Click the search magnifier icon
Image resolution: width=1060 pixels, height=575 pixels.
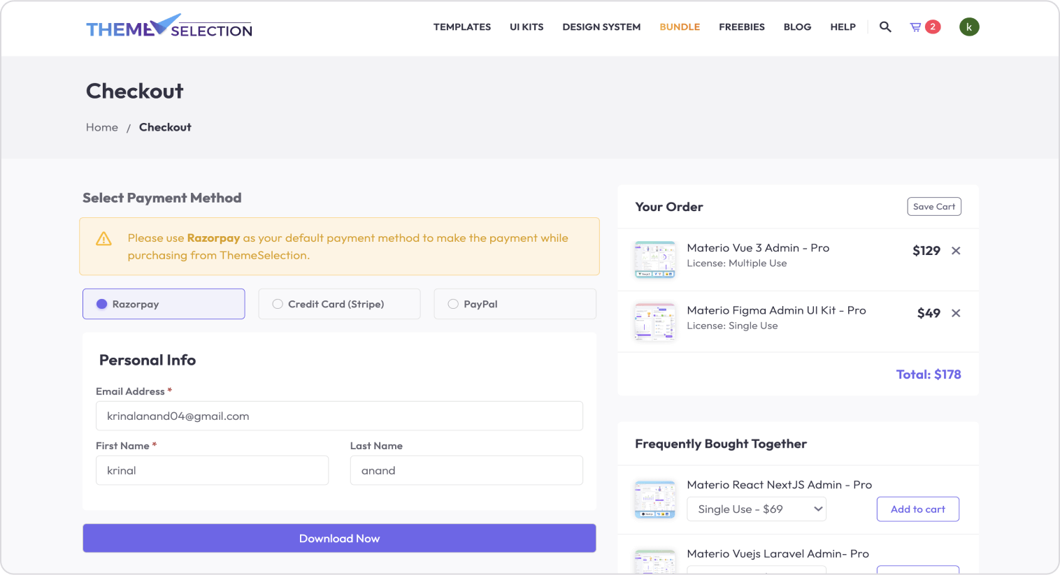pos(885,27)
